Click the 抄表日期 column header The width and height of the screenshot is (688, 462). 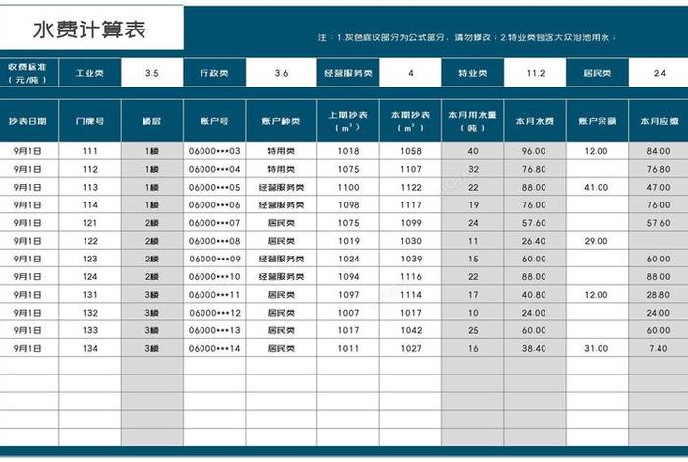(x=29, y=121)
